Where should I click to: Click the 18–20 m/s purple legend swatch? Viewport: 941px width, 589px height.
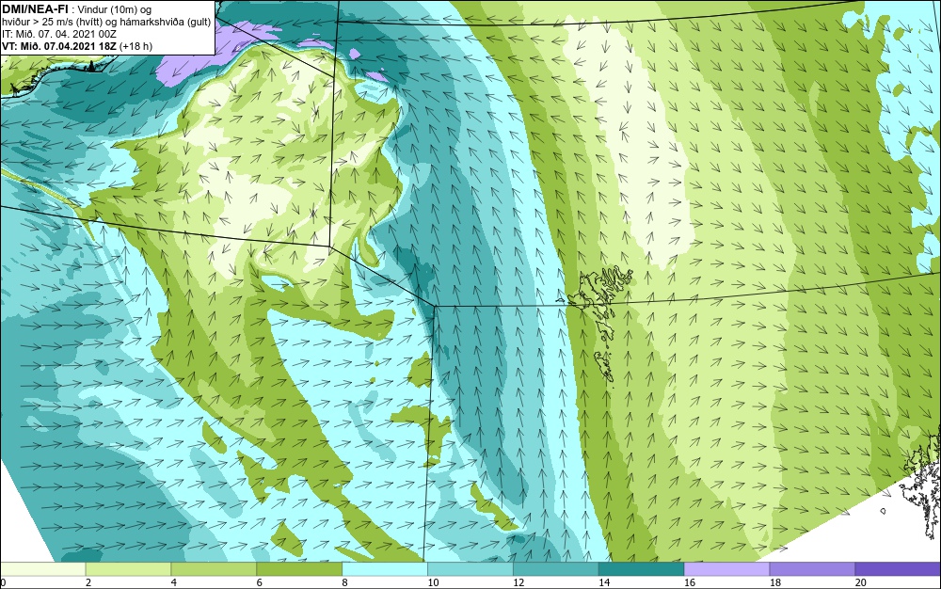813,569
